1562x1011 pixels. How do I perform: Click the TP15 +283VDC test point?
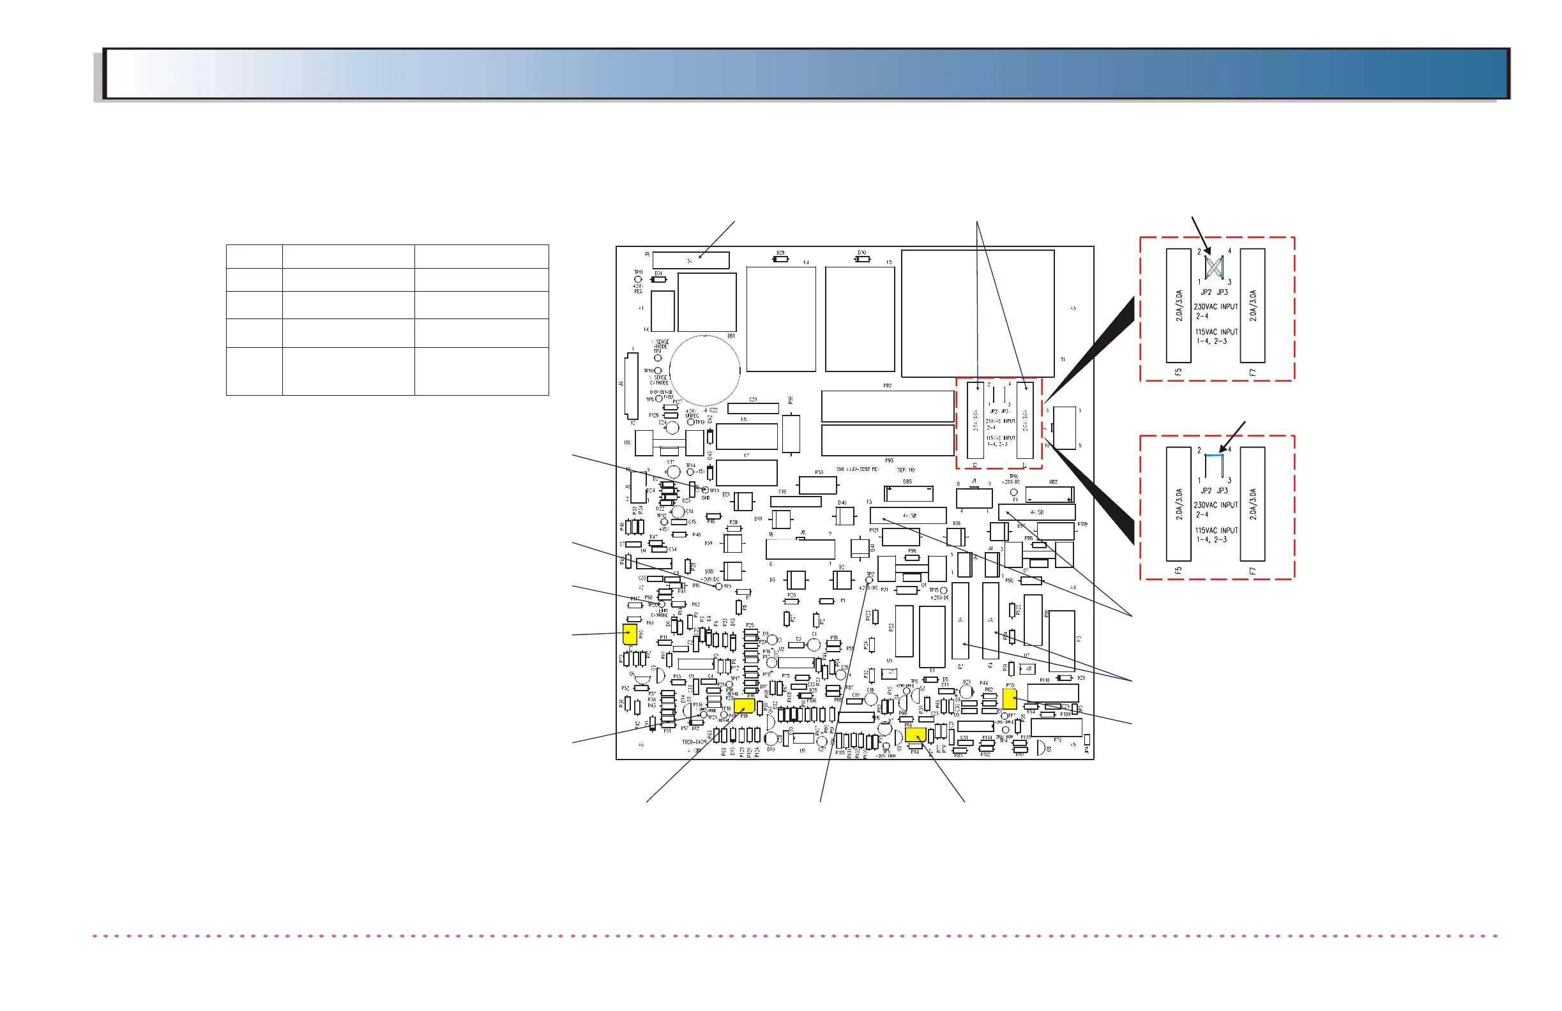[944, 591]
